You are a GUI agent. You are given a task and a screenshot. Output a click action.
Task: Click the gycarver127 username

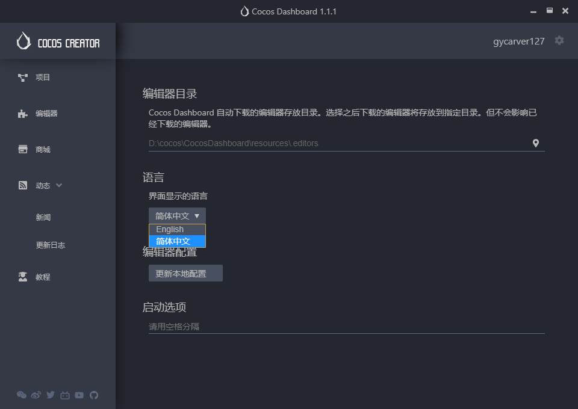click(x=518, y=42)
